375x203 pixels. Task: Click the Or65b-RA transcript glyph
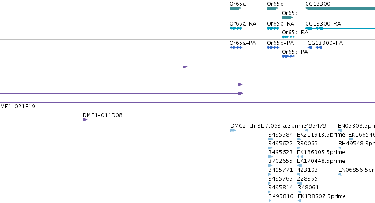[x=273, y=28]
